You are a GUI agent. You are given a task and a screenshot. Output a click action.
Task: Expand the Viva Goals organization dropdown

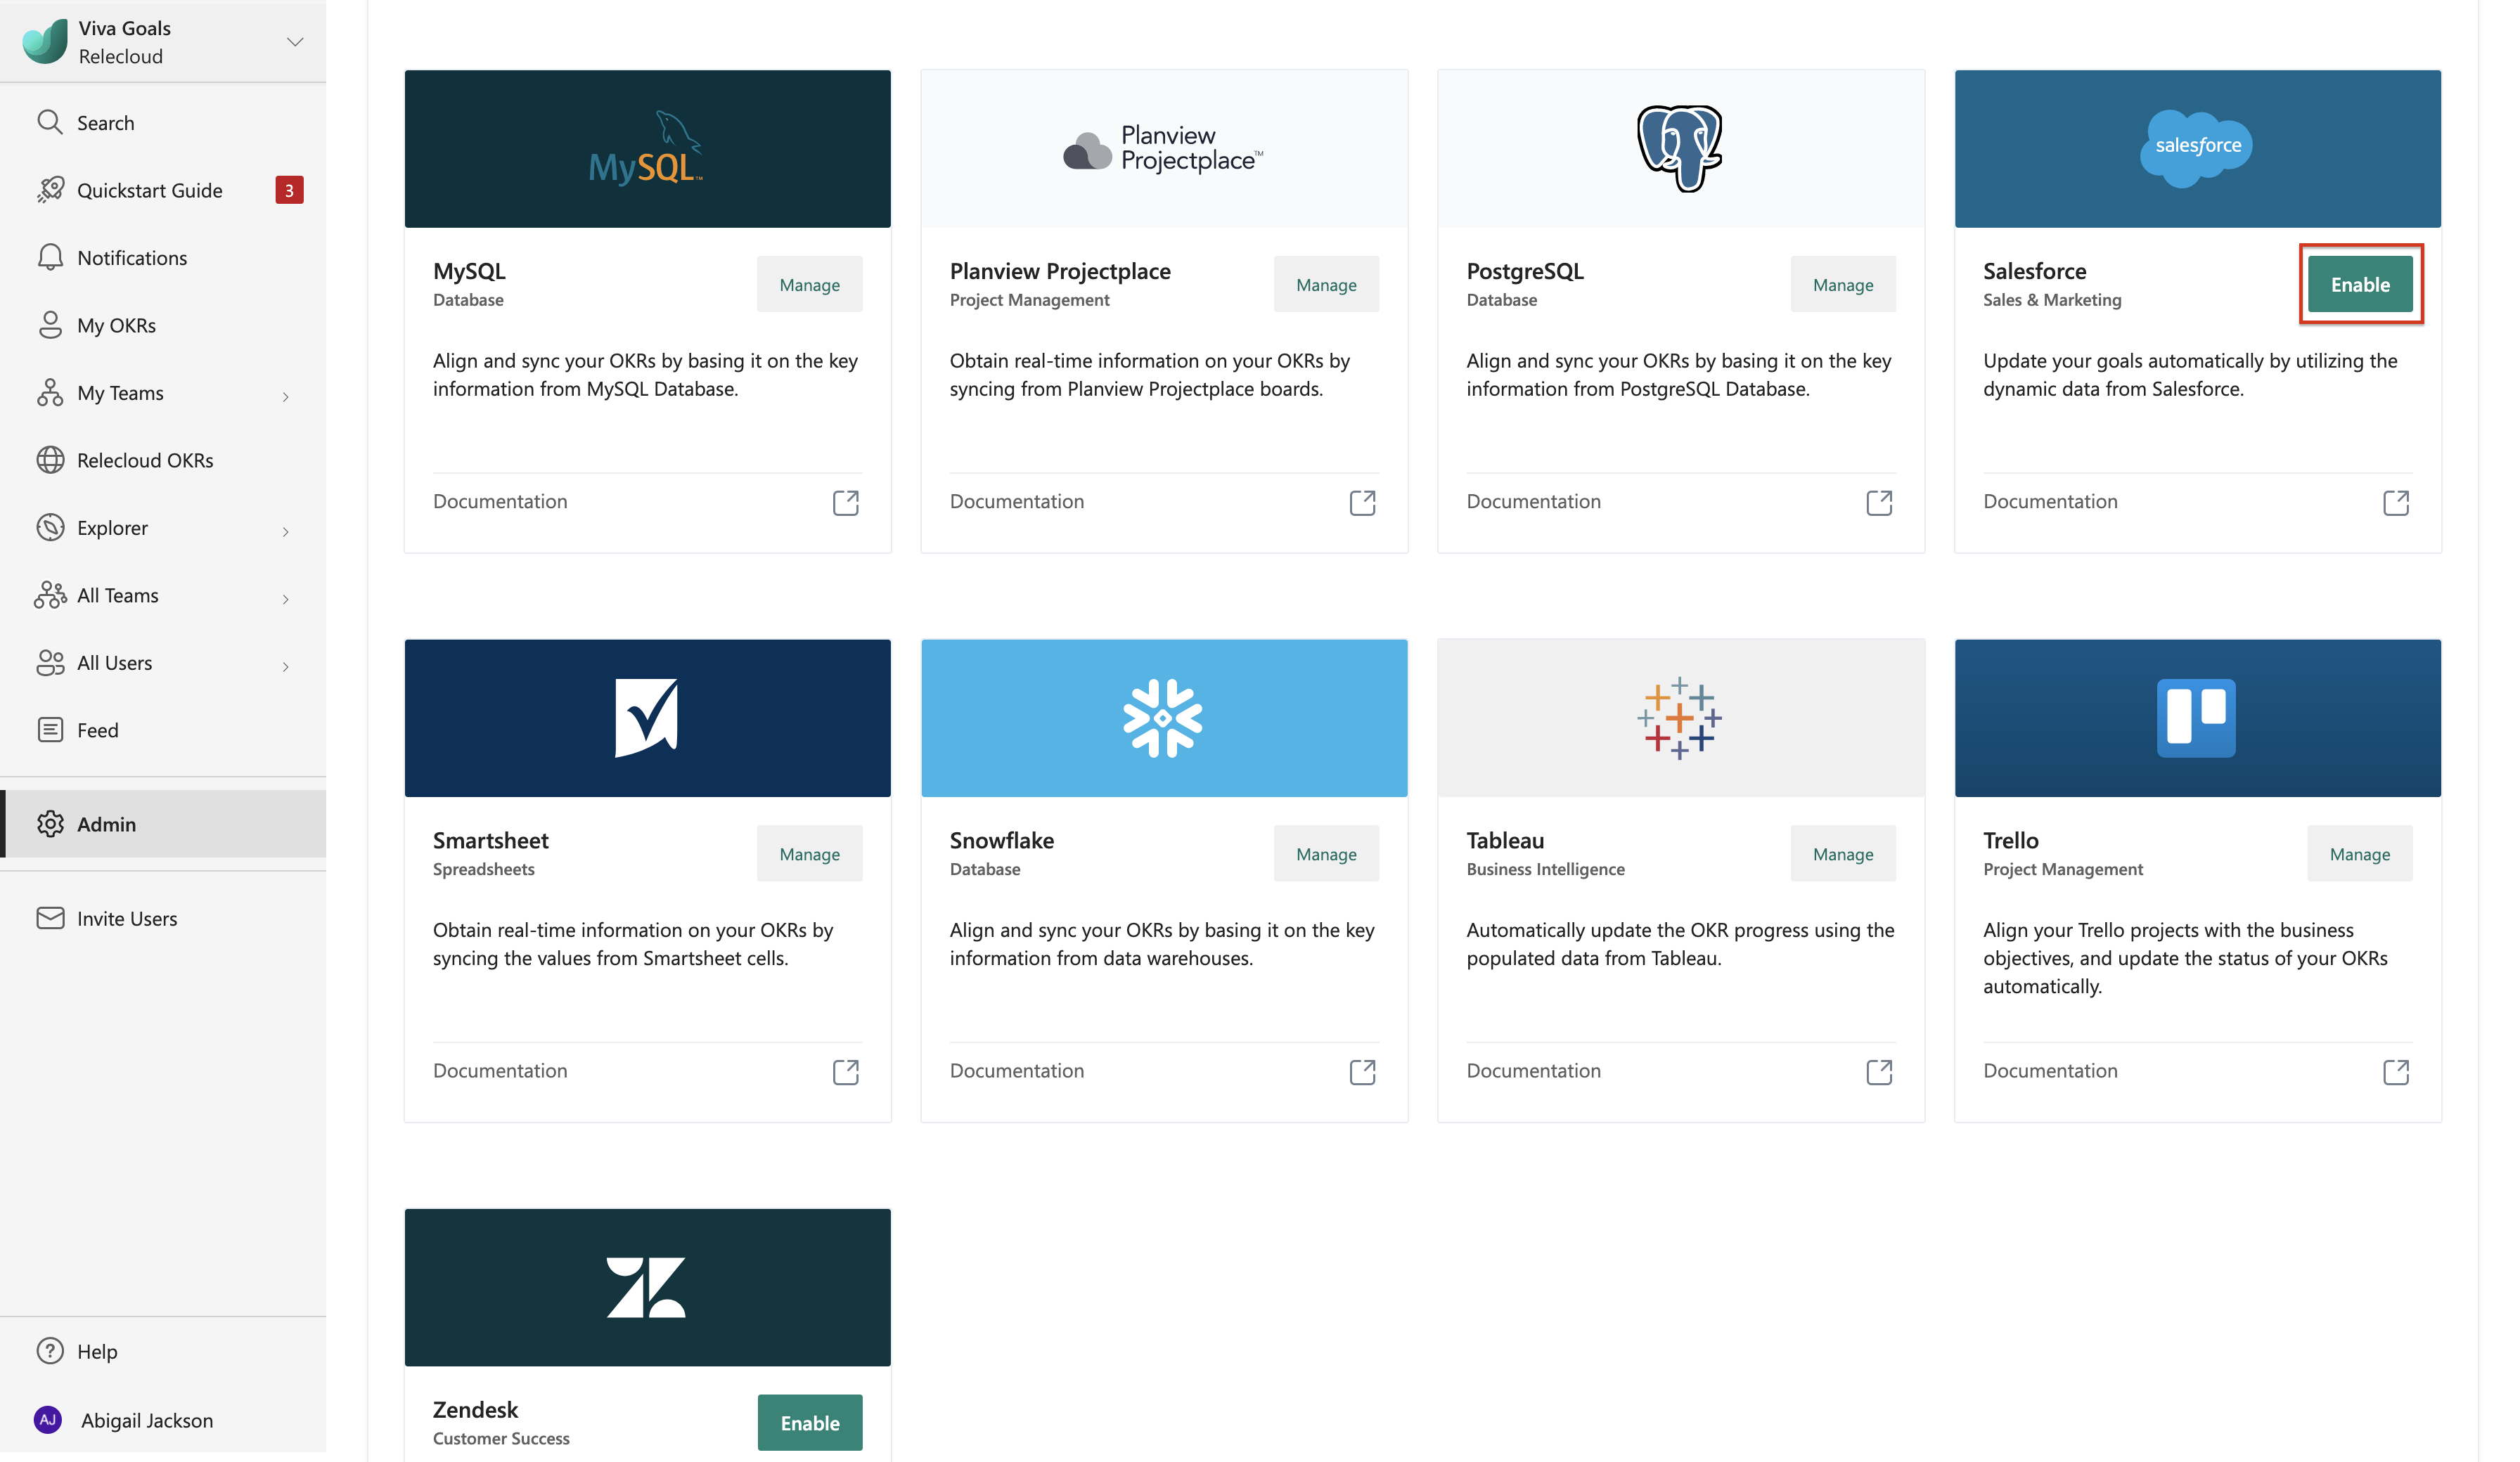[x=295, y=42]
